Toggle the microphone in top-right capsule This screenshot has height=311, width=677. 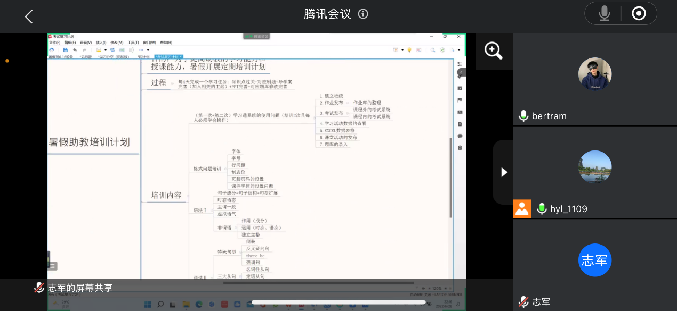click(x=604, y=14)
